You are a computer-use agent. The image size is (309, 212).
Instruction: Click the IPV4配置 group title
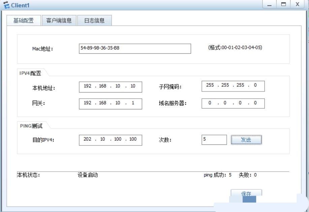click(30, 73)
